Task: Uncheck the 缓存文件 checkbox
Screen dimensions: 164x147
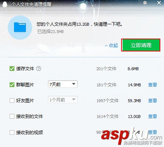Action: pos(12,69)
